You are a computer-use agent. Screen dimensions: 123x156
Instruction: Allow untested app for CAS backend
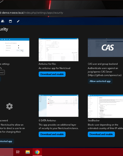point(100,81)
